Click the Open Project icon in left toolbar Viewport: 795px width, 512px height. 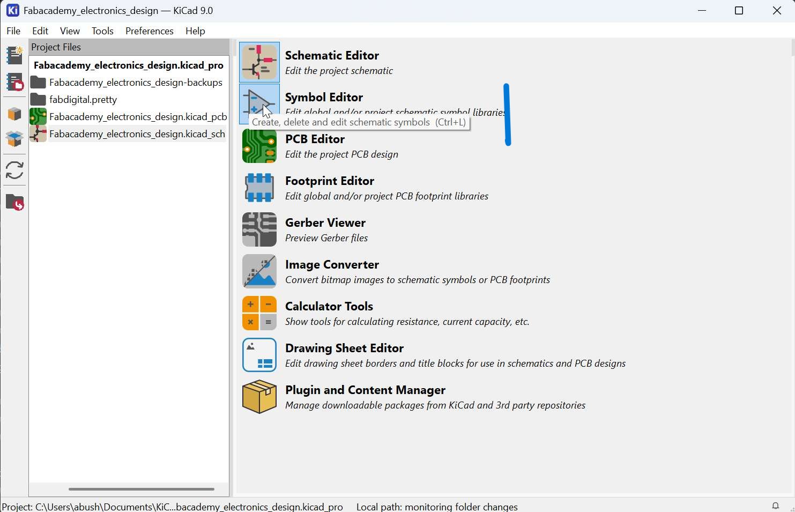14,82
